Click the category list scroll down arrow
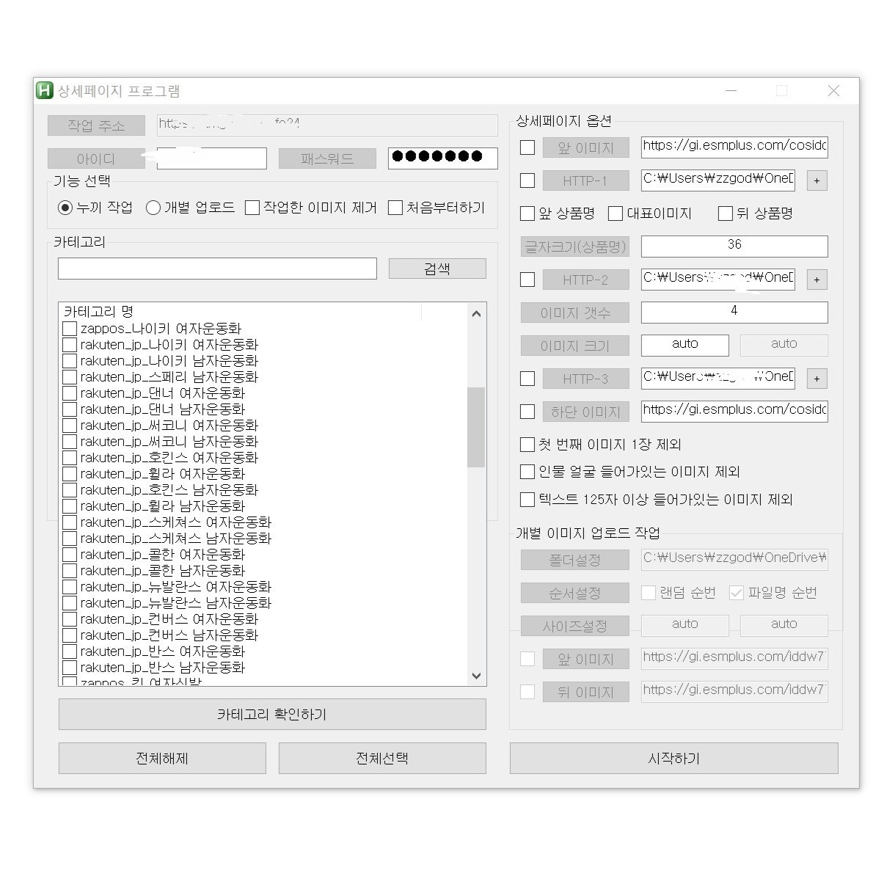Viewport: 887px width, 887px height. point(476,676)
